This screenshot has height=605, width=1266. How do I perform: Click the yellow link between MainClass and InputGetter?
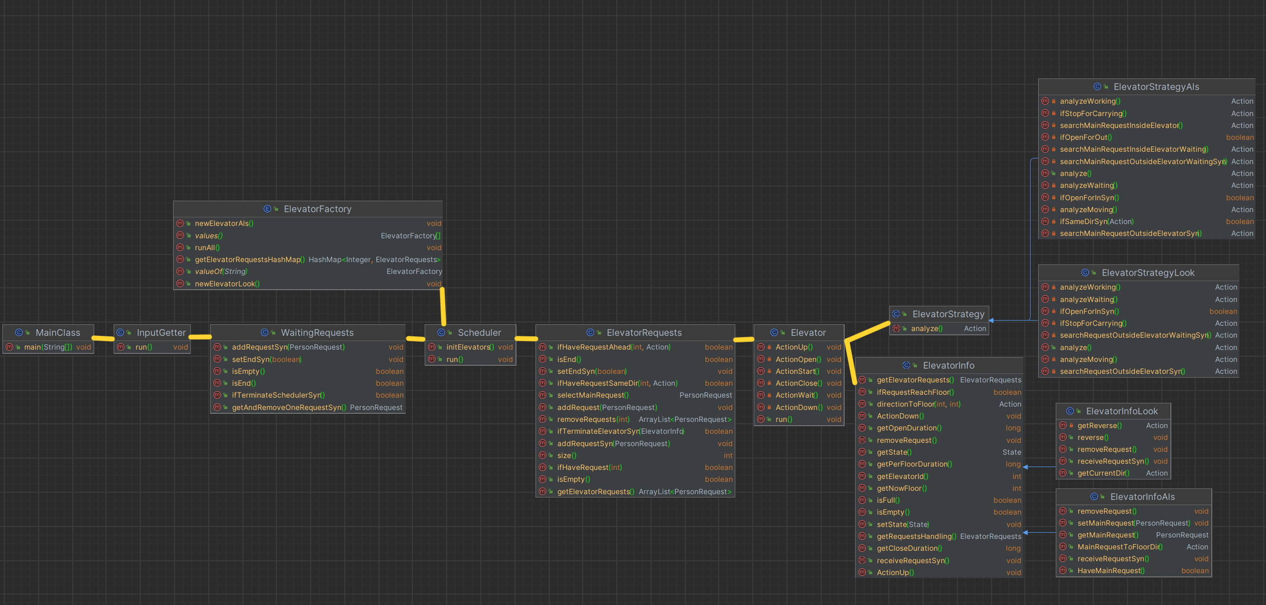tap(103, 338)
